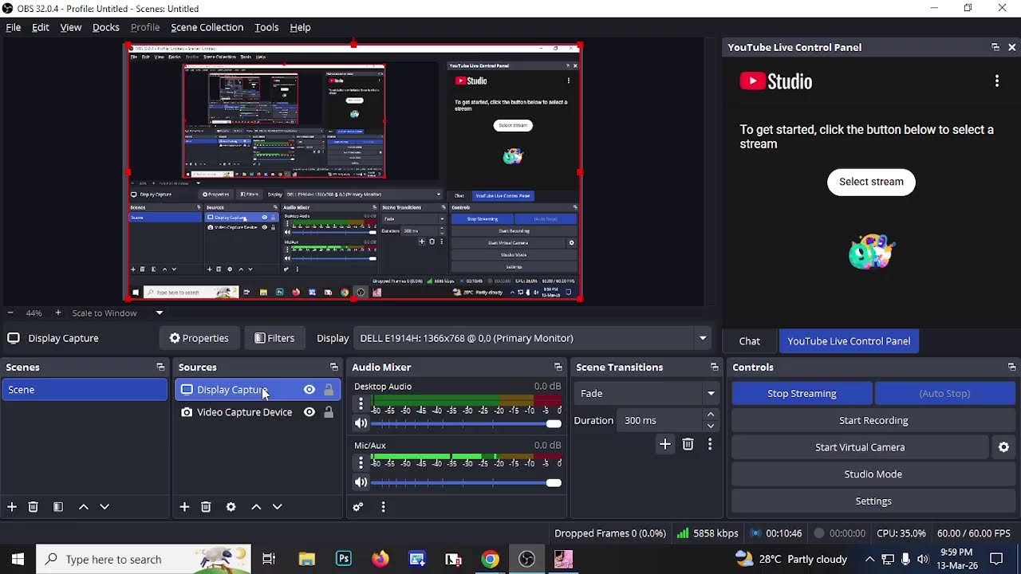Move source down arrow in Sources panel
Viewport: 1021px width, 574px height.
pyautogui.click(x=278, y=507)
